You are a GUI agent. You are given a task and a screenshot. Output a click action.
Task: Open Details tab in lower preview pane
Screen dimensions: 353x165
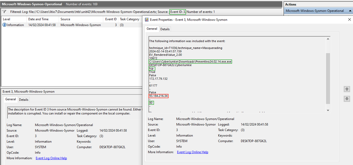coord(24,99)
